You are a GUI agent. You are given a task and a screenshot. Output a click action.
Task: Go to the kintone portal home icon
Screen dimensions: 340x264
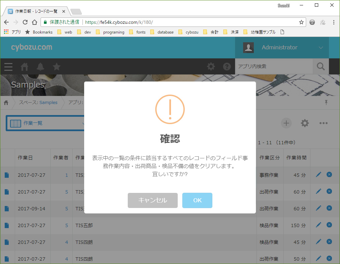pyautogui.click(x=24, y=67)
